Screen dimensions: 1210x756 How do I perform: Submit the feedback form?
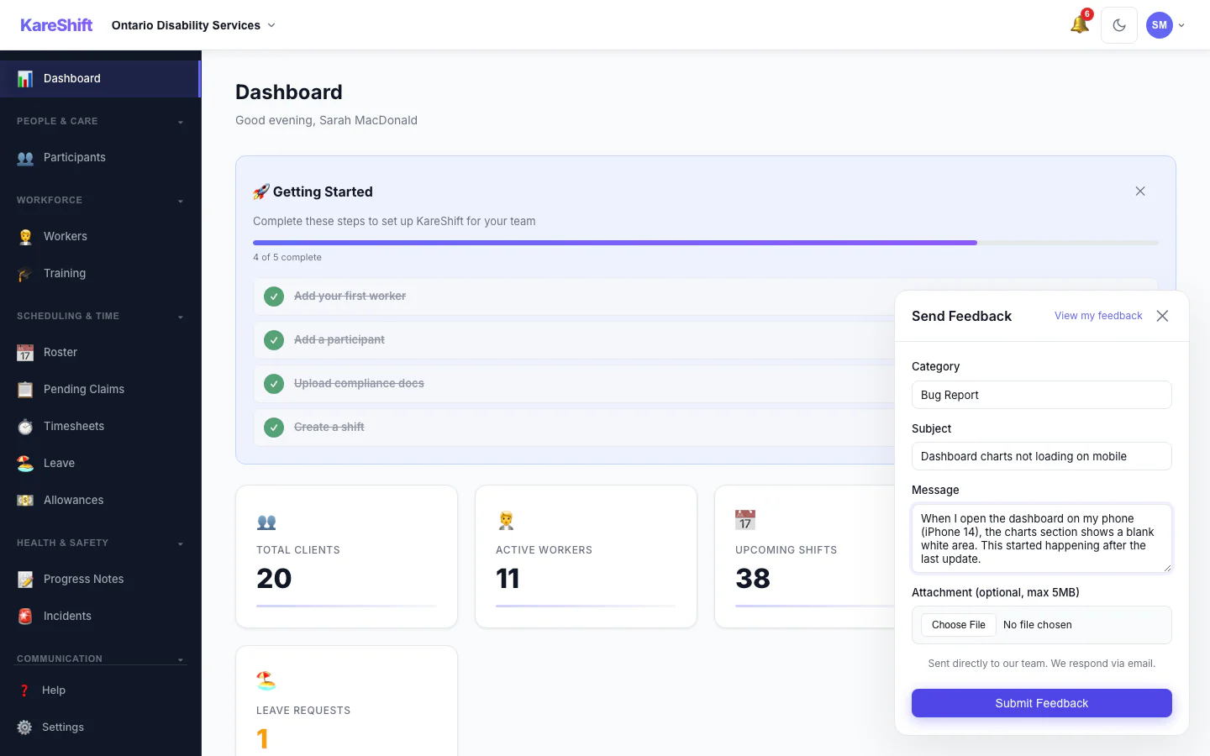pyautogui.click(x=1042, y=703)
